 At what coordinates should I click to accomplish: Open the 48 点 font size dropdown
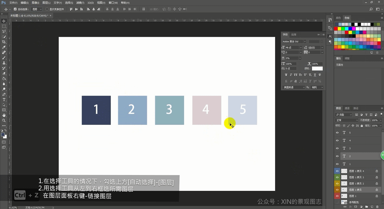click(x=301, y=47)
